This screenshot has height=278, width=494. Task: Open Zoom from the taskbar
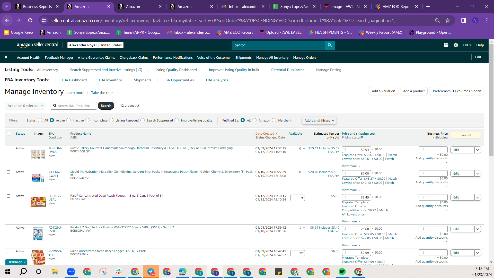tap(71, 272)
